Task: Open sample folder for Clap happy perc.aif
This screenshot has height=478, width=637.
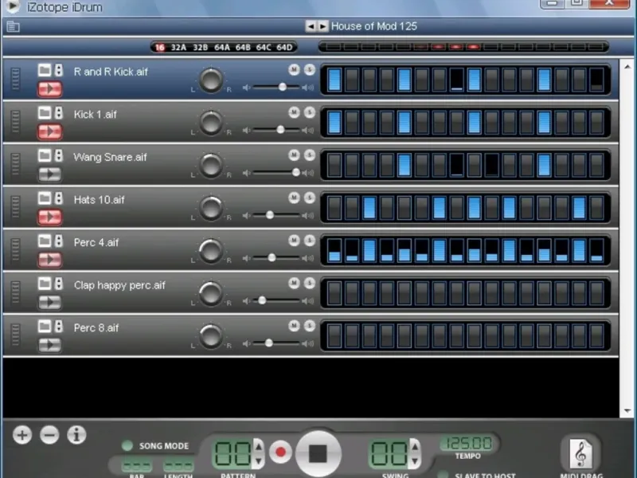Action: point(45,284)
